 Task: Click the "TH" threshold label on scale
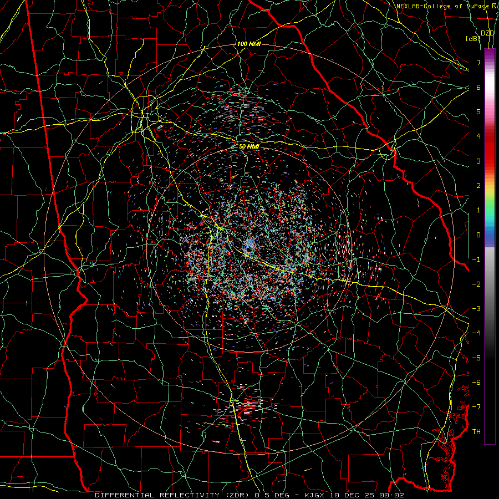coord(476,432)
